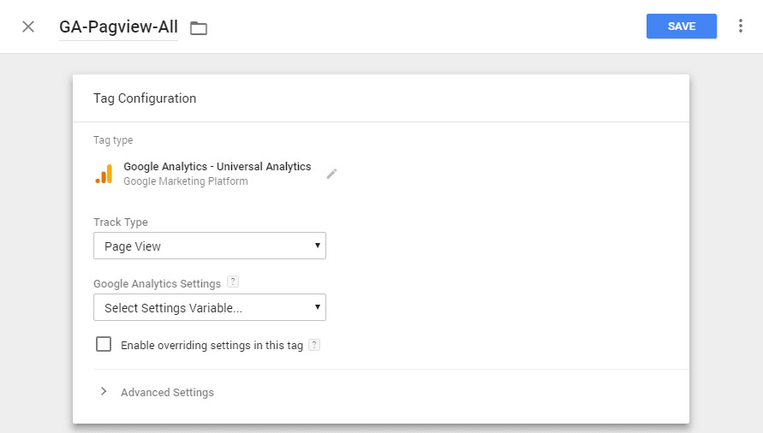763x433 pixels.
Task: Open the Track Type dropdown showing Page View
Action: click(x=210, y=246)
